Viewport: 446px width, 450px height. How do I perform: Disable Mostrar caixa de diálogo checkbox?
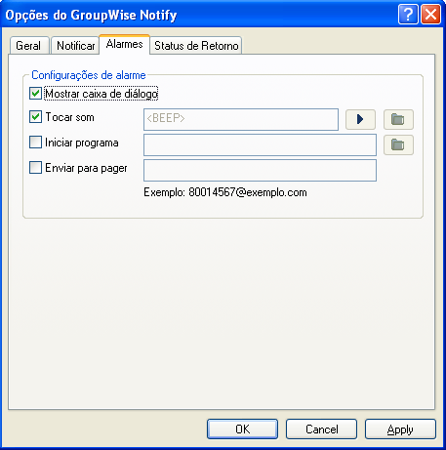click(x=35, y=94)
